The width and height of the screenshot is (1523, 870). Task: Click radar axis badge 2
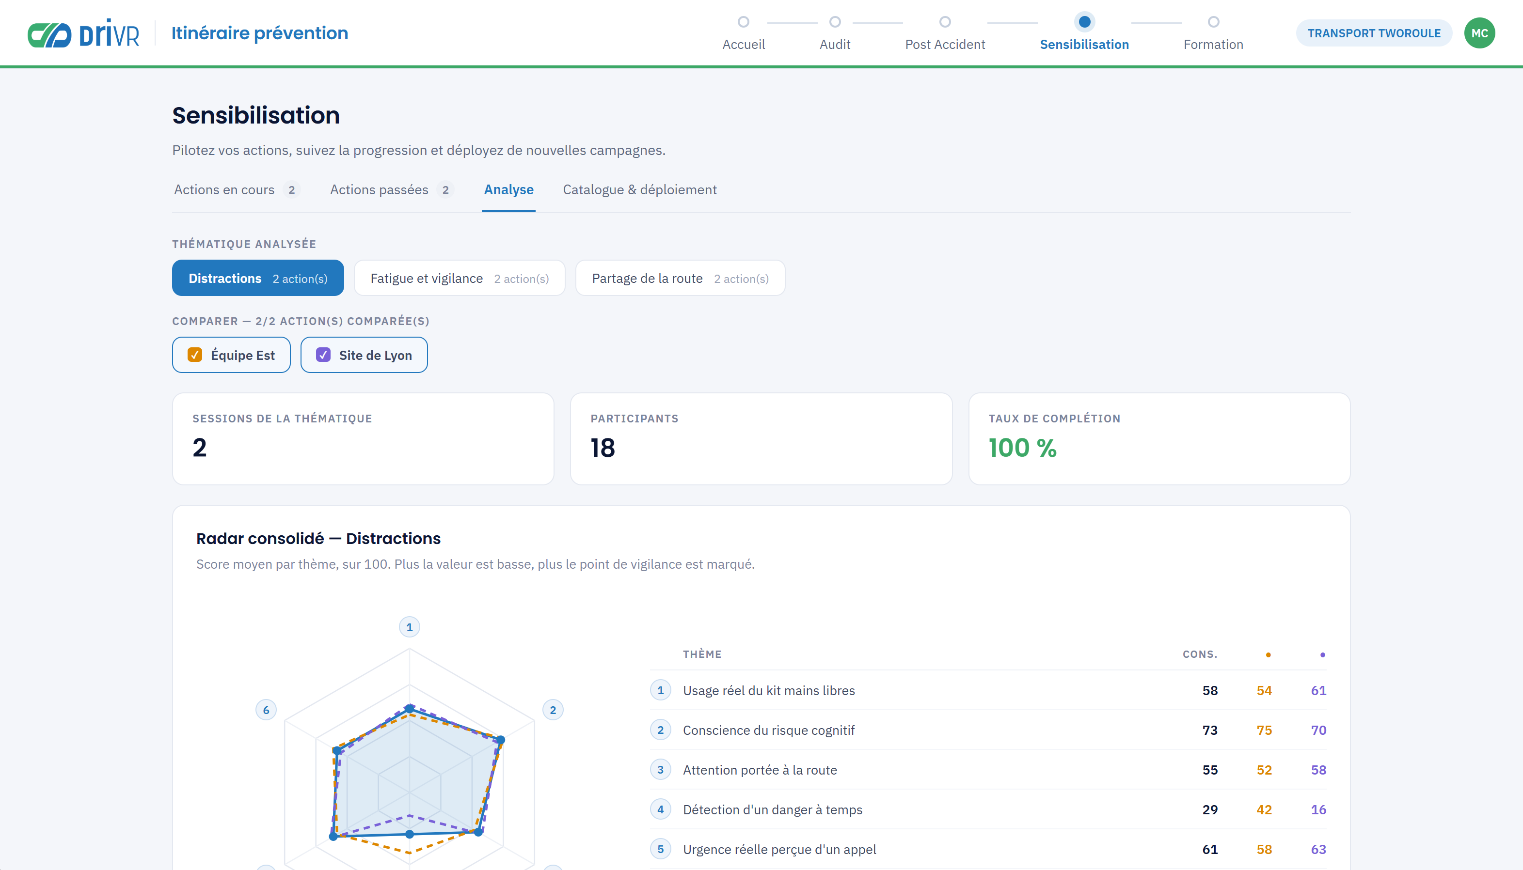[x=553, y=710]
